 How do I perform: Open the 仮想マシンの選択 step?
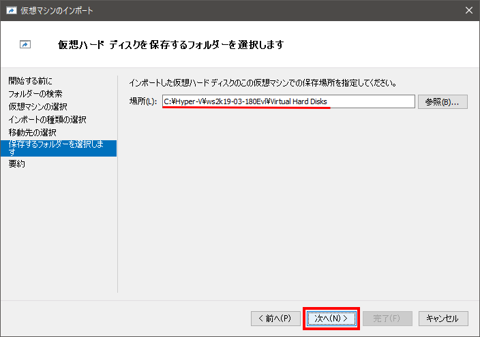coord(37,107)
